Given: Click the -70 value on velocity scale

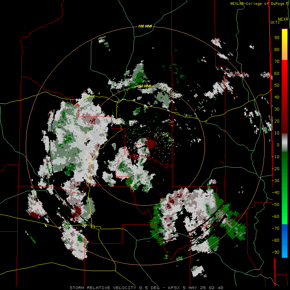Looking at the screenshot, I should coord(275,228).
